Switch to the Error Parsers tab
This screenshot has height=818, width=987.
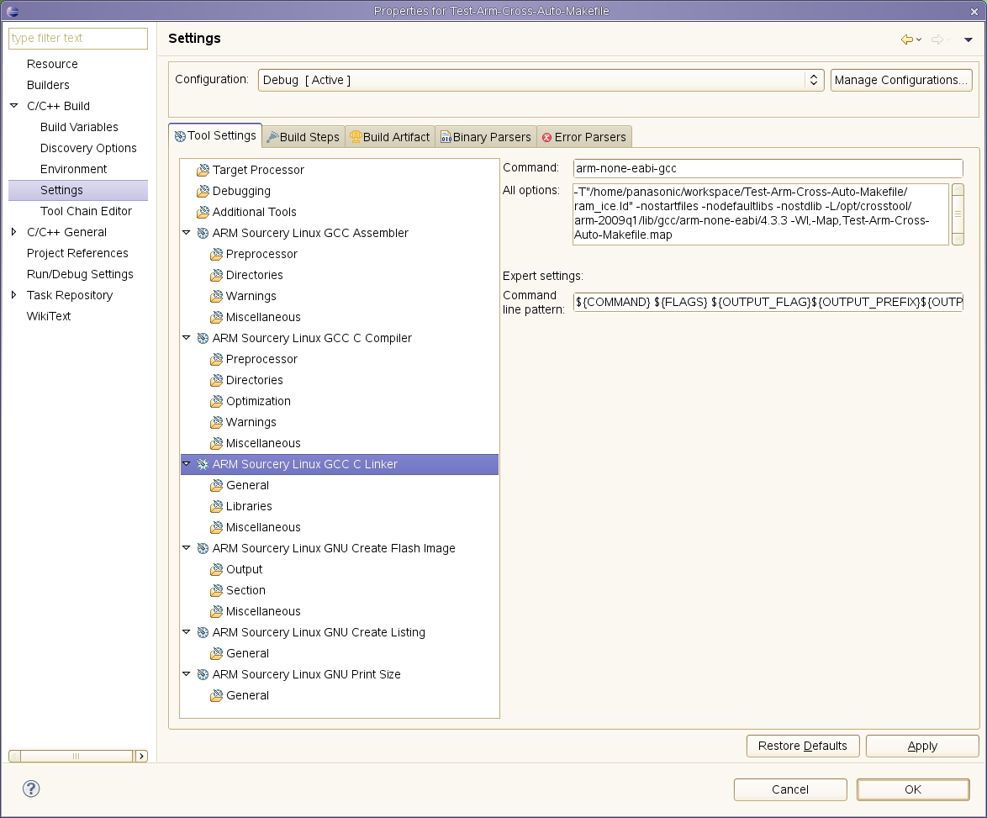tap(584, 136)
